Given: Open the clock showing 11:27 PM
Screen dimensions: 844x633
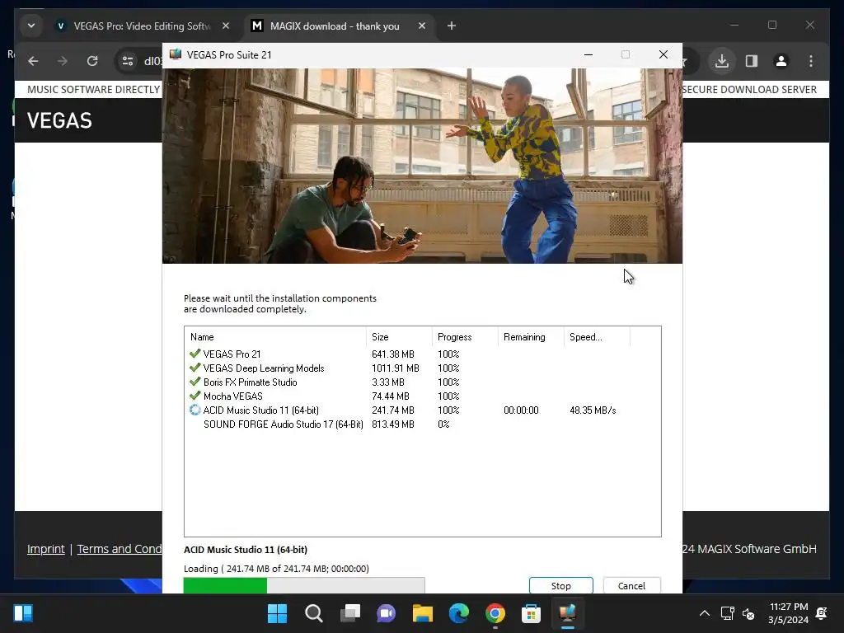Looking at the screenshot, I should click(x=789, y=613).
